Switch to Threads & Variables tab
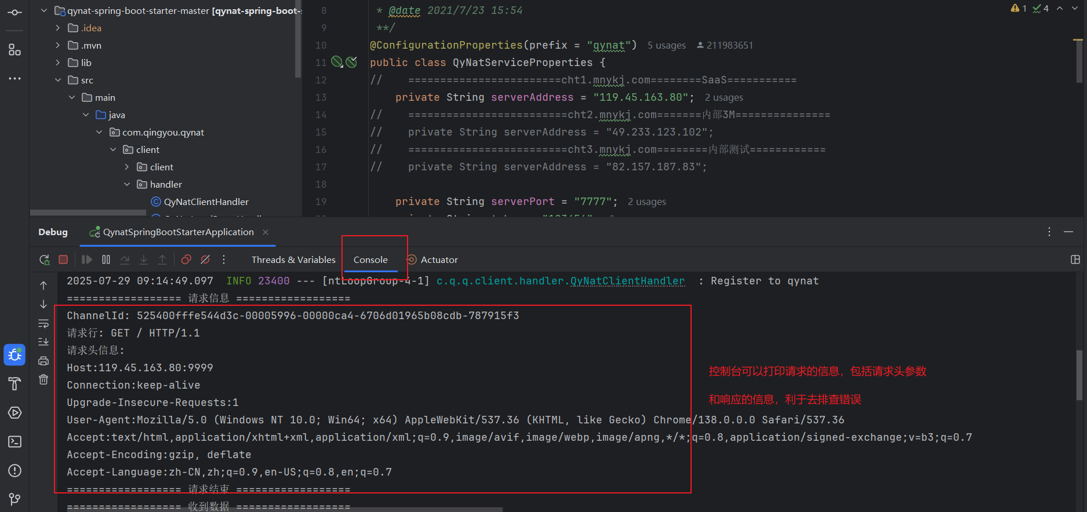 (x=293, y=259)
